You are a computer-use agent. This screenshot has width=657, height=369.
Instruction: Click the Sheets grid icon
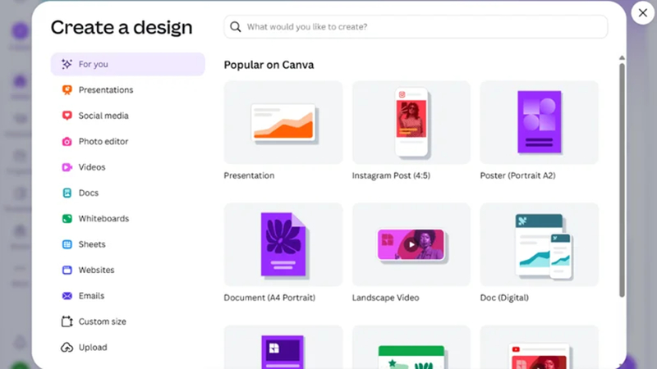point(67,244)
